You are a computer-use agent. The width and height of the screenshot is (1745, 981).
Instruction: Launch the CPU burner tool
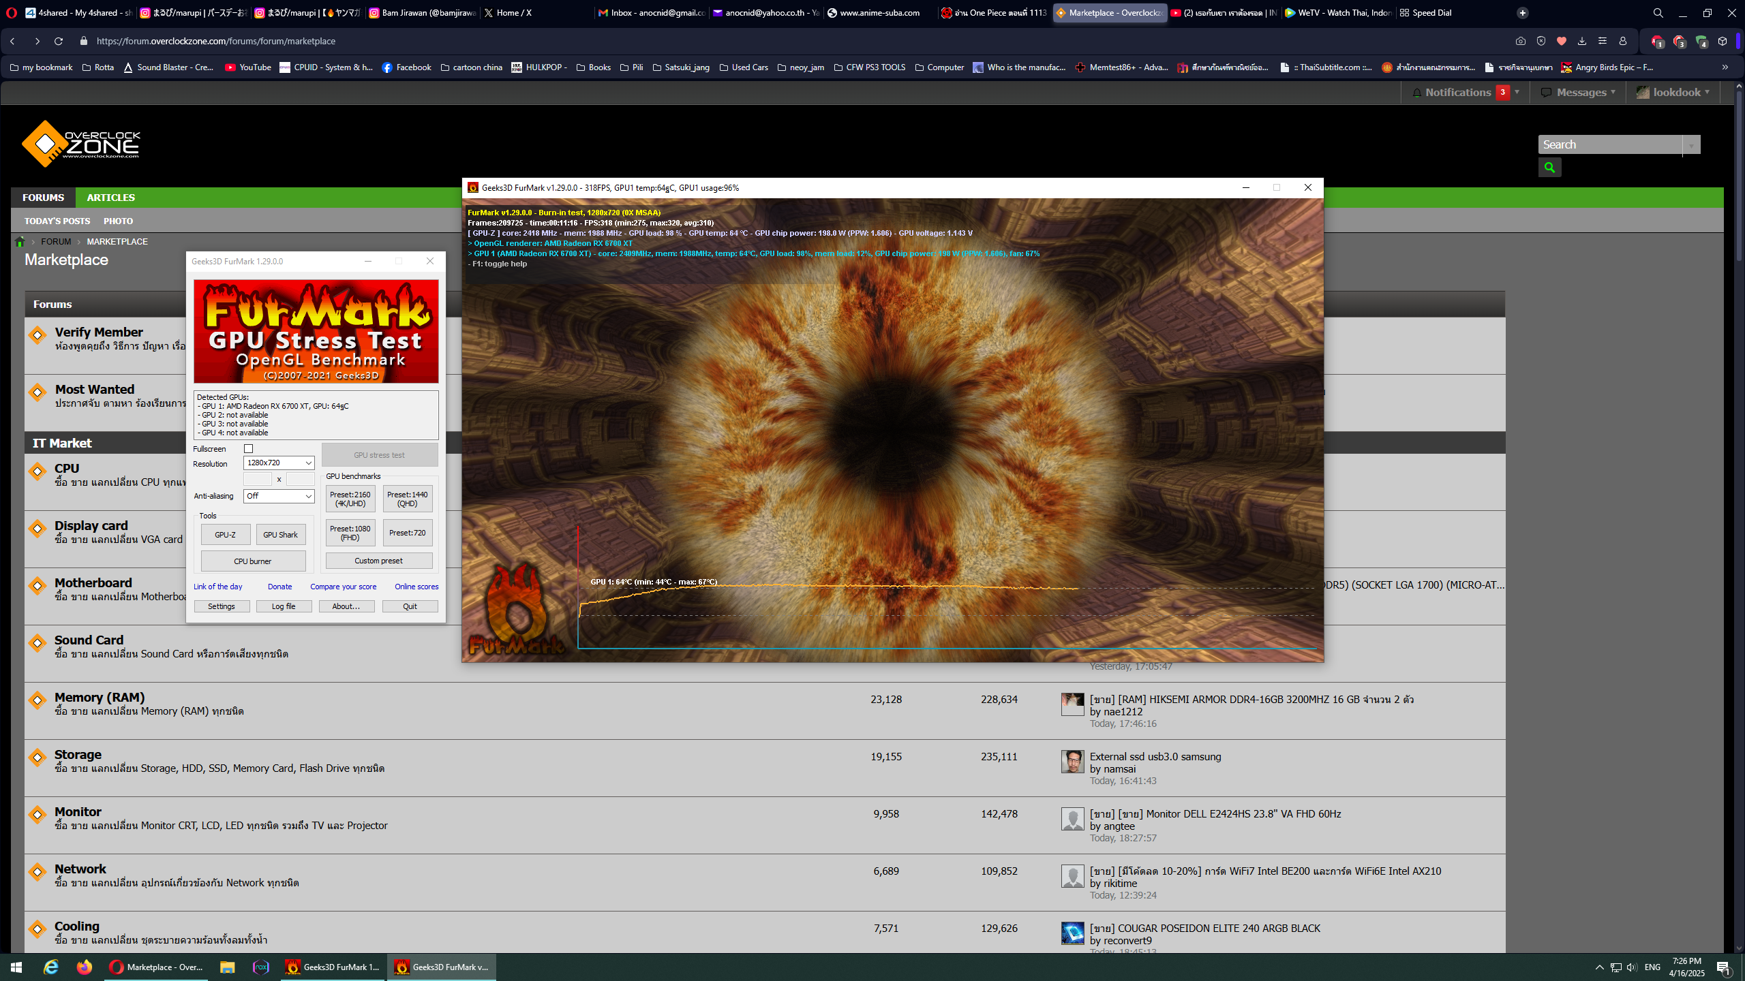click(253, 561)
